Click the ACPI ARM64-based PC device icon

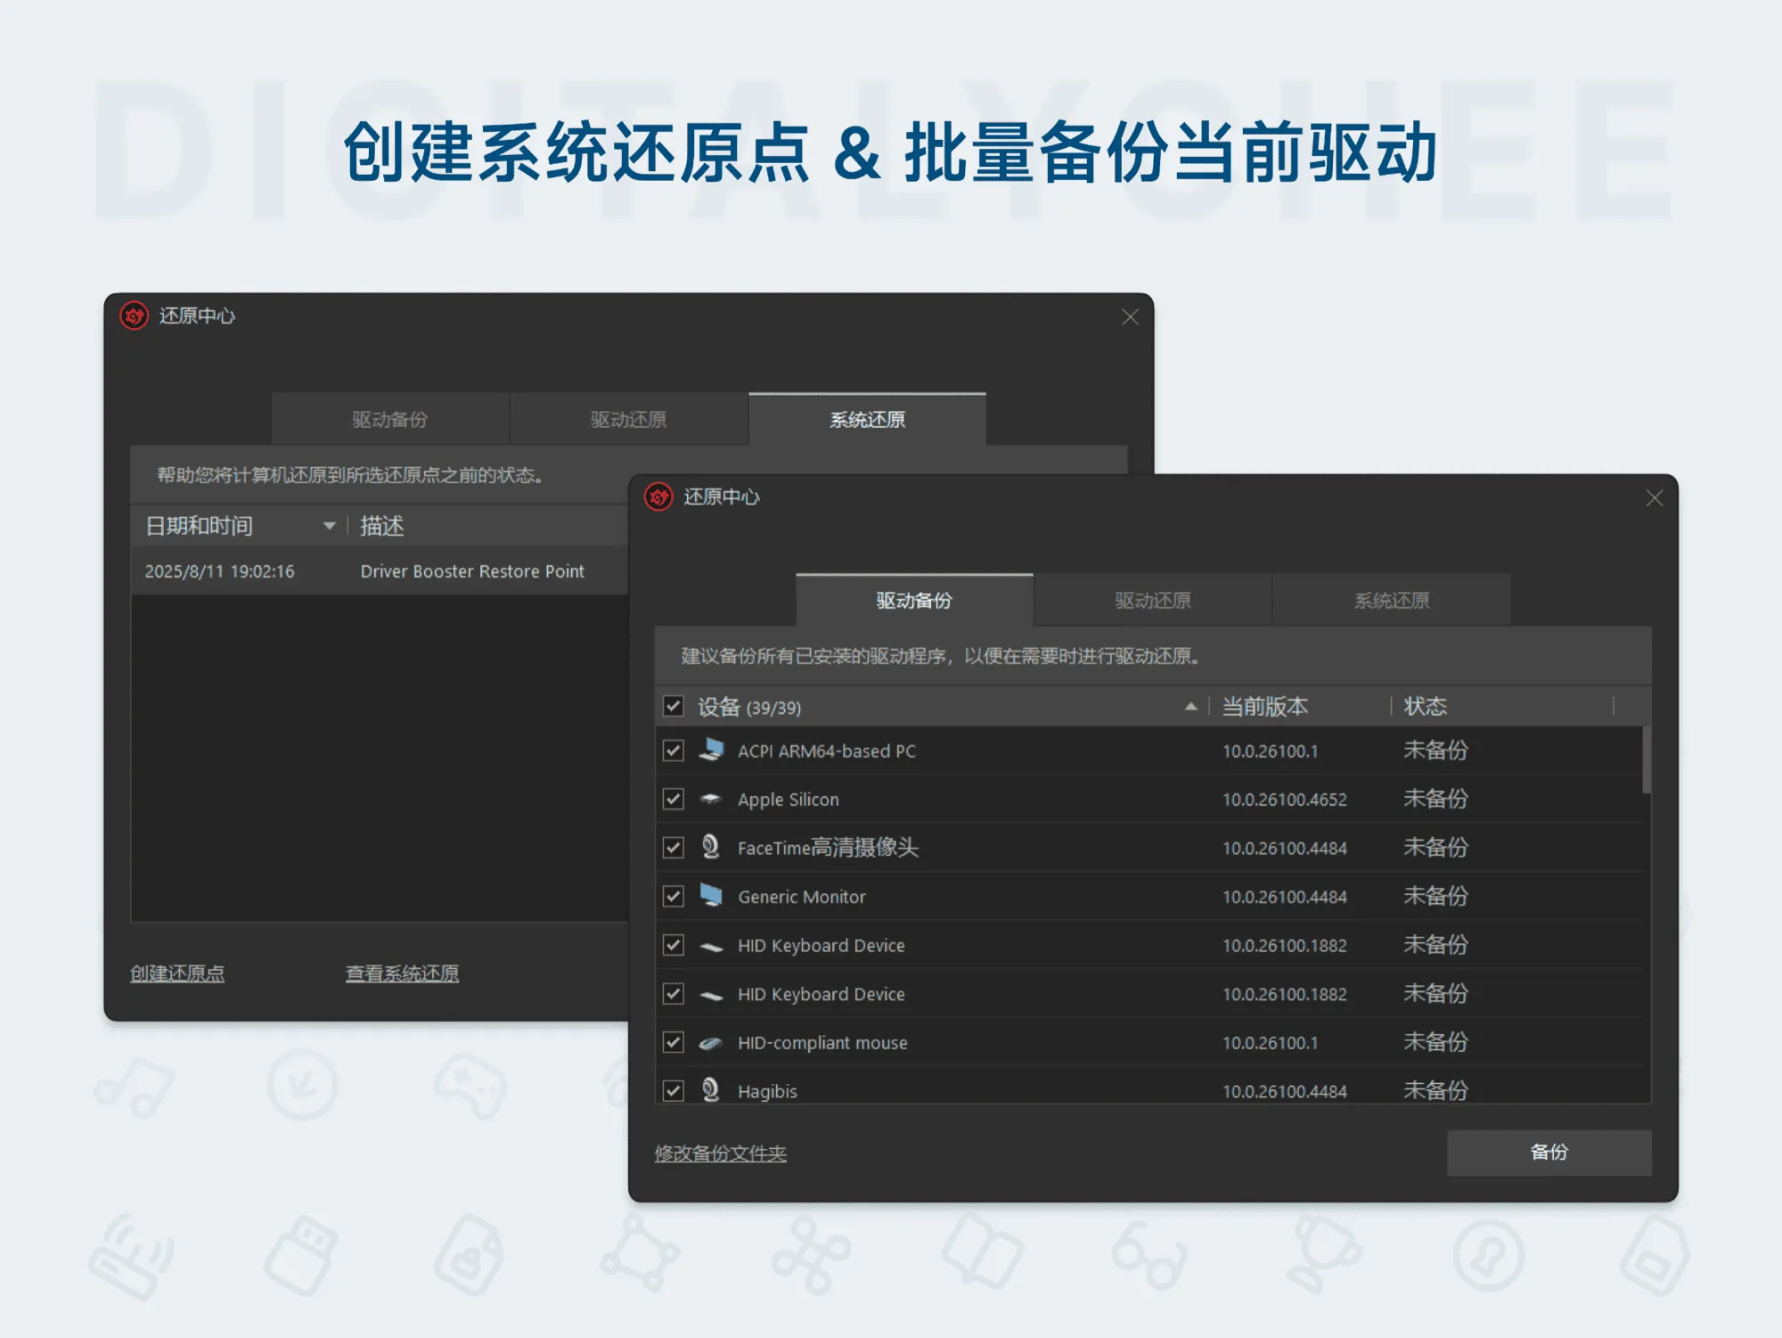click(710, 750)
